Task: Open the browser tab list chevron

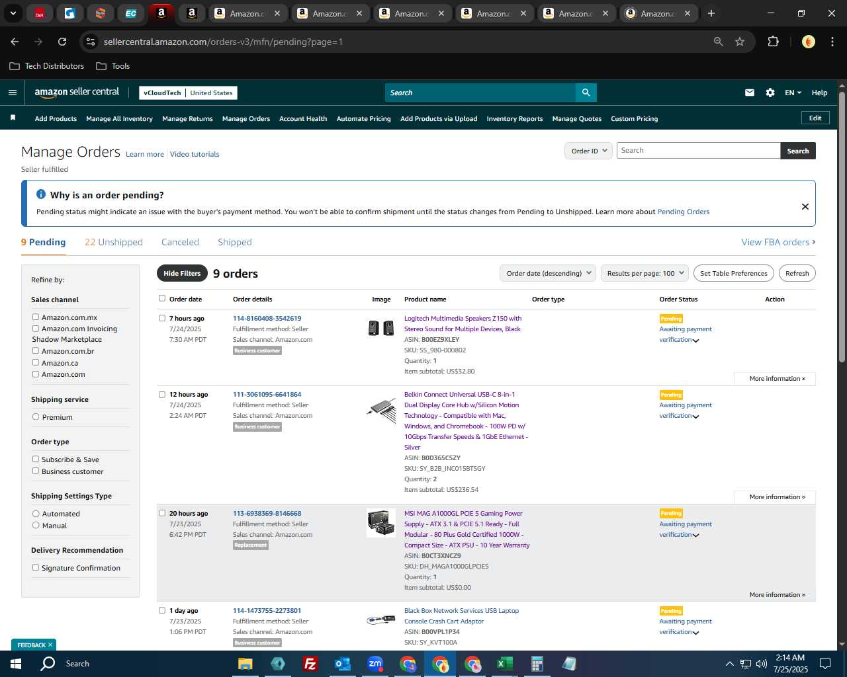Action: (13, 13)
